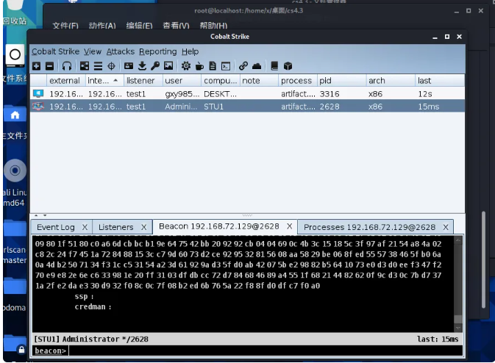Open downloaded files icon
This screenshot has height=363, width=495.
(x=142, y=66)
